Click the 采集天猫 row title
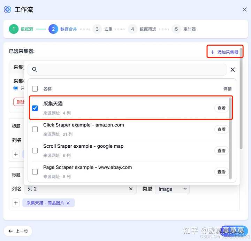The image size is (251, 241). [53, 104]
